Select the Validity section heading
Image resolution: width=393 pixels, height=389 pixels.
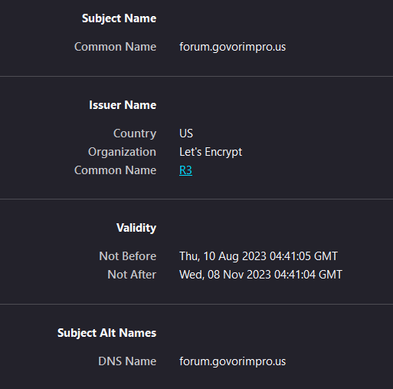(x=136, y=228)
